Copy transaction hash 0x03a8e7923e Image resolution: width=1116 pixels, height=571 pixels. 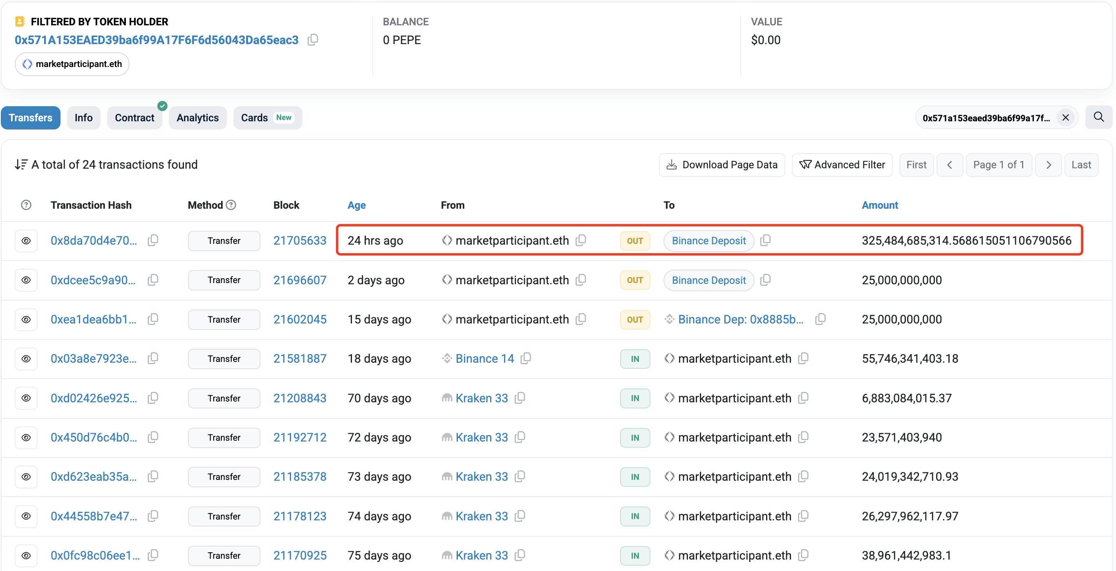pos(153,359)
